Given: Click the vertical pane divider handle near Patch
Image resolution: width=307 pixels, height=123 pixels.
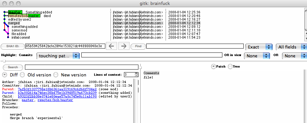Looking at the screenshot, I should [140, 67].
